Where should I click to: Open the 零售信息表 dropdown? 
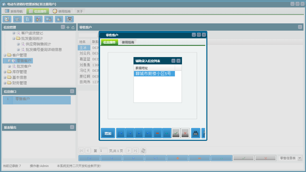coord(300,158)
